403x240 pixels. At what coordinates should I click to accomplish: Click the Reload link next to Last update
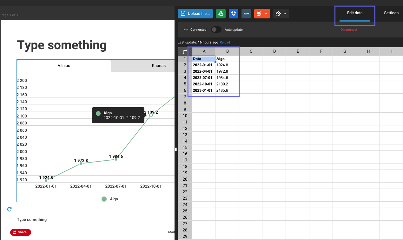coord(225,42)
